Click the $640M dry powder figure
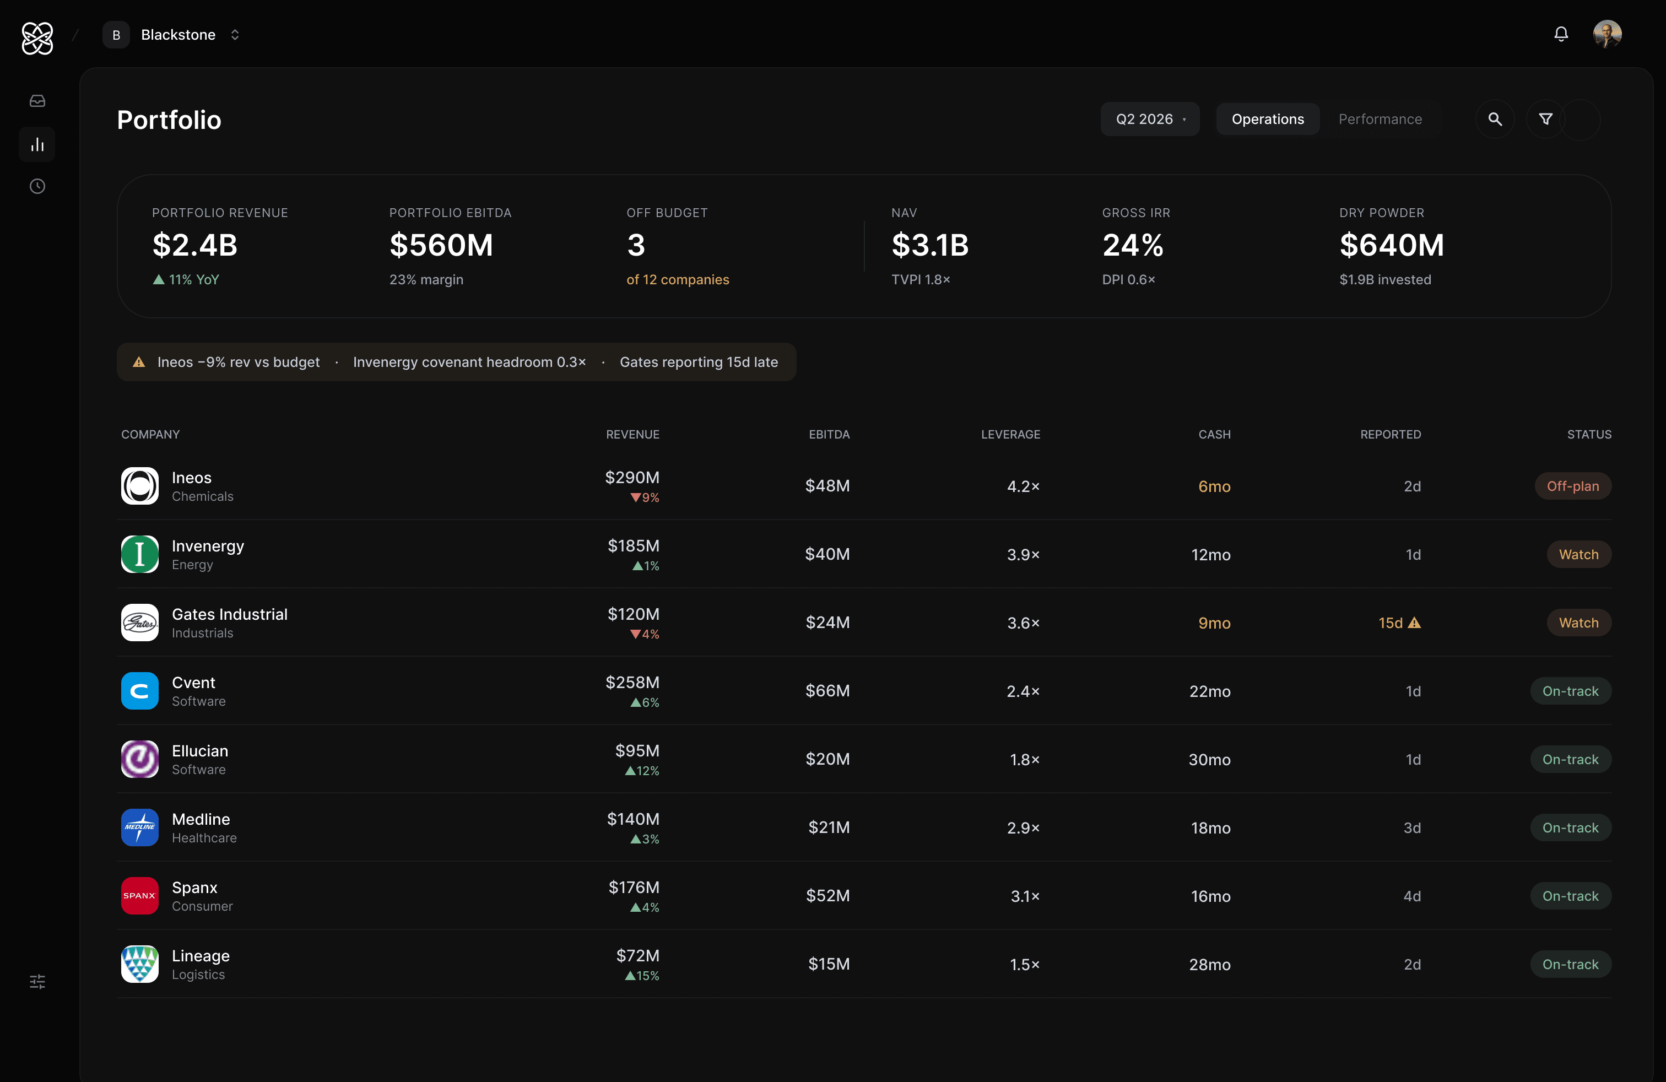This screenshot has width=1666, height=1082. 1392,246
